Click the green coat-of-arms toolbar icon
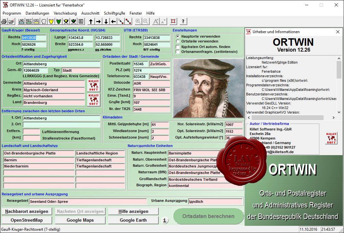The height and width of the screenshot is (233, 344). [x=59, y=21]
